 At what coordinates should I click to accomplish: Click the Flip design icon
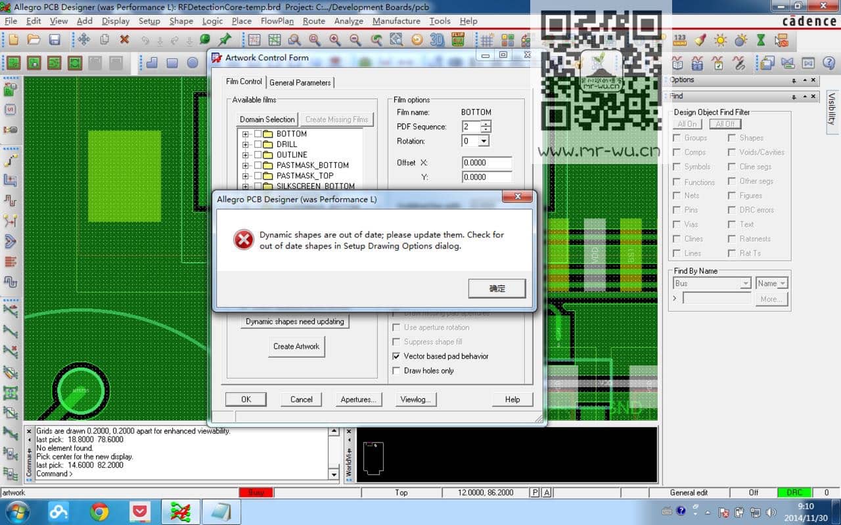pos(459,40)
